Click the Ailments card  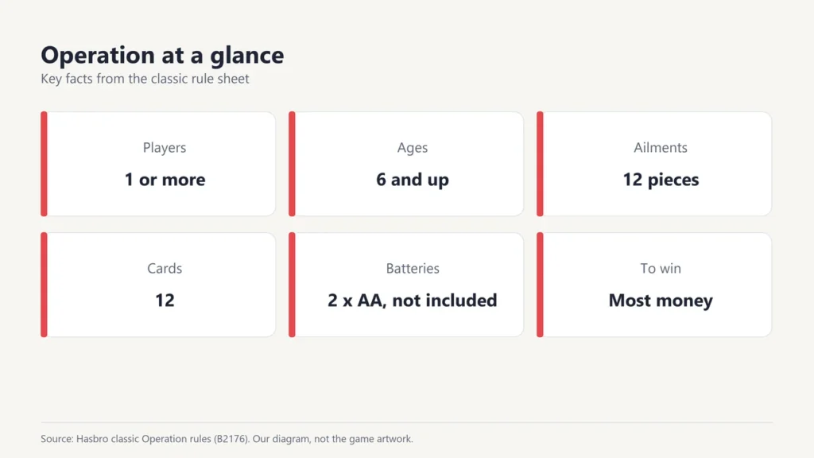click(x=654, y=164)
